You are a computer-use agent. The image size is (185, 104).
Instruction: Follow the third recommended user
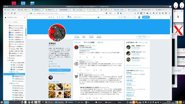point(136,60)
